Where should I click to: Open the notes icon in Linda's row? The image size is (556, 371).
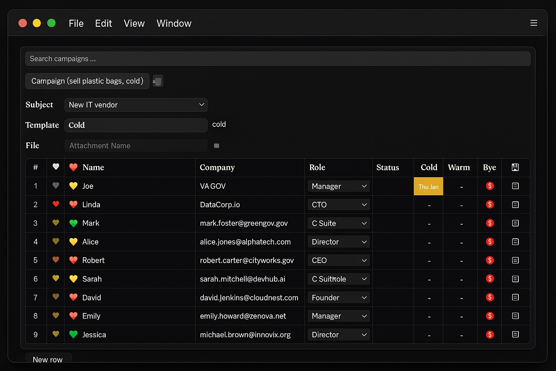pos(515,205)
